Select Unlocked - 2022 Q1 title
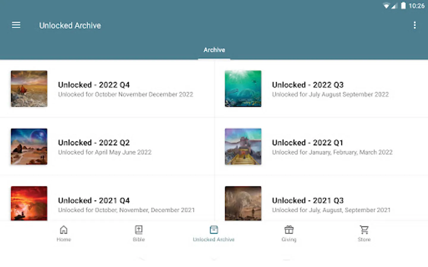Screen dimensions: 428x267 [x=308, y=143]
